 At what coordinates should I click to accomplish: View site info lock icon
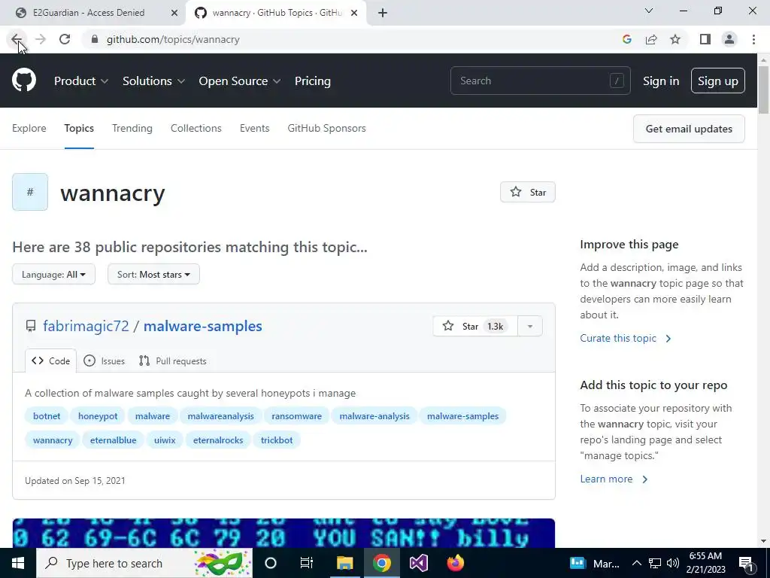pos(95,39)
